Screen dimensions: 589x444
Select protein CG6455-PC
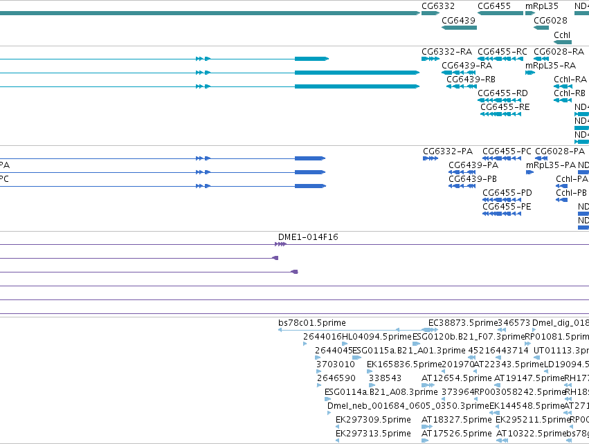(x=507, y=151)
